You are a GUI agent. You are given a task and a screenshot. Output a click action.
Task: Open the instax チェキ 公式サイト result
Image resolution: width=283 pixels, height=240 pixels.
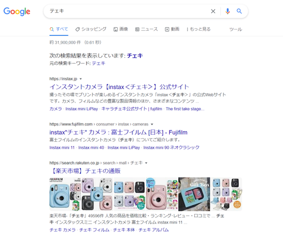point(119,87)
